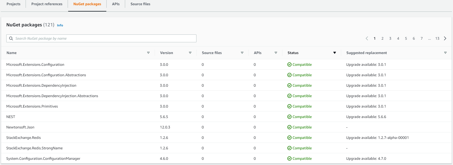Click Microsoft.Extensions.Configuration.Abstractions package name

[46, 75]
